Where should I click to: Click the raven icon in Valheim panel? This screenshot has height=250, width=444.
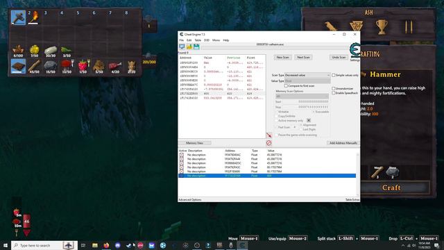pyautogui.click(x=331, y=27)
